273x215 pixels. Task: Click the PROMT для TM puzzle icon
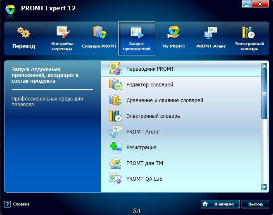(x=115, y=163)
